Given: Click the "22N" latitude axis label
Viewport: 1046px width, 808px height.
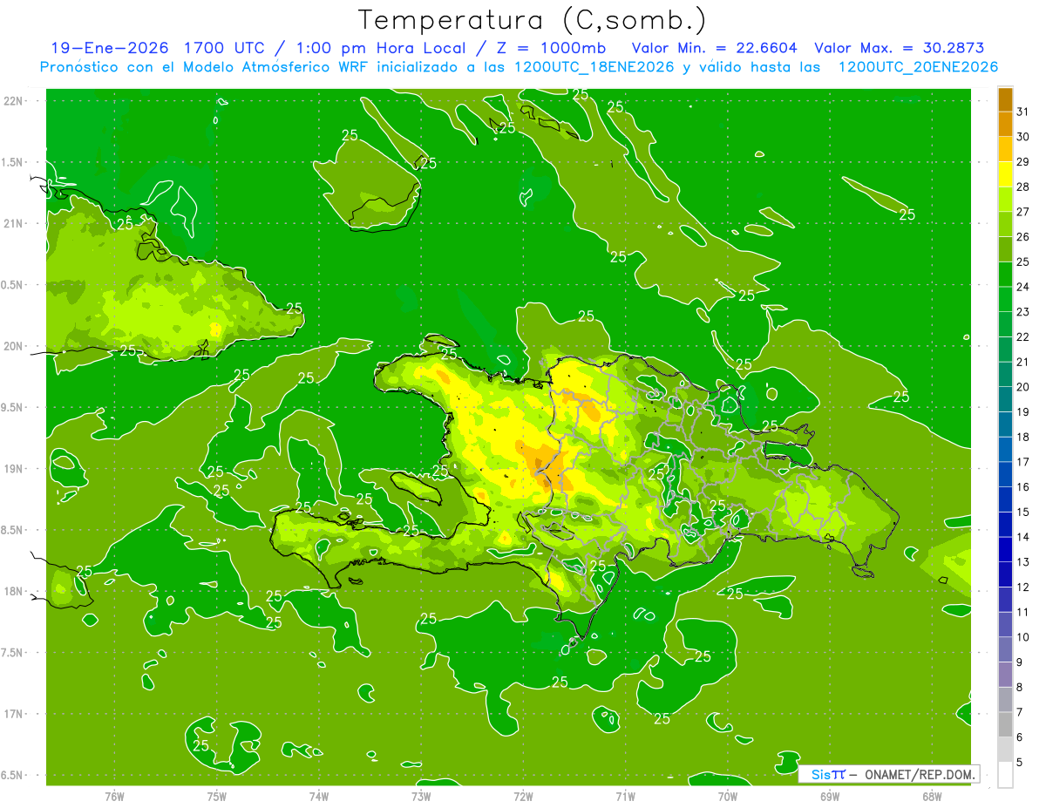Looking at the screenshot, I should coord(15,101).
